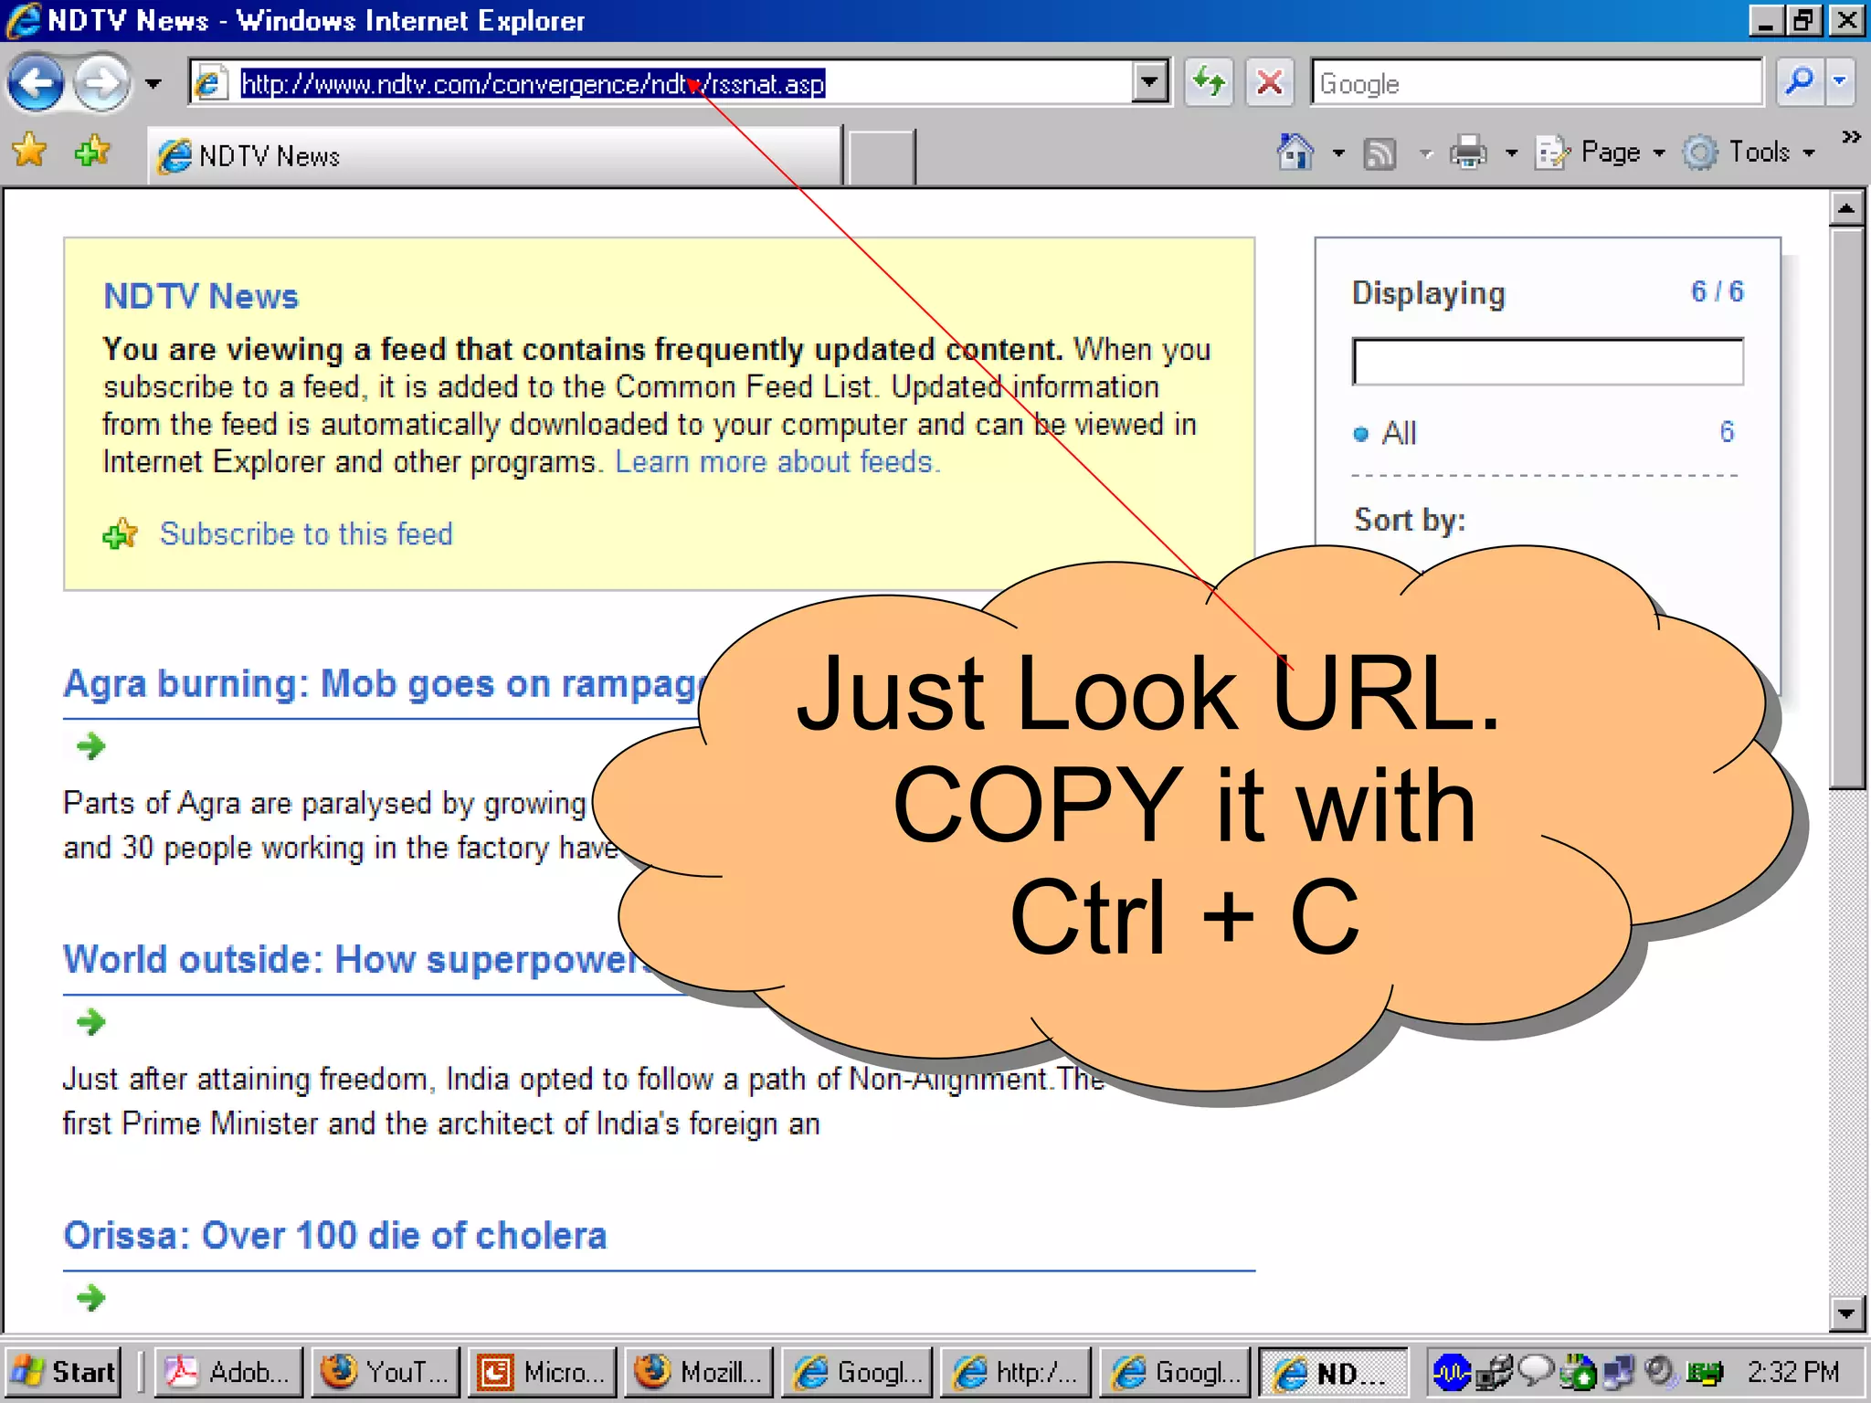Expand the address bar history dropdown
Viewport: 1871px width, 1403px height.
[x=1149, y=84]
